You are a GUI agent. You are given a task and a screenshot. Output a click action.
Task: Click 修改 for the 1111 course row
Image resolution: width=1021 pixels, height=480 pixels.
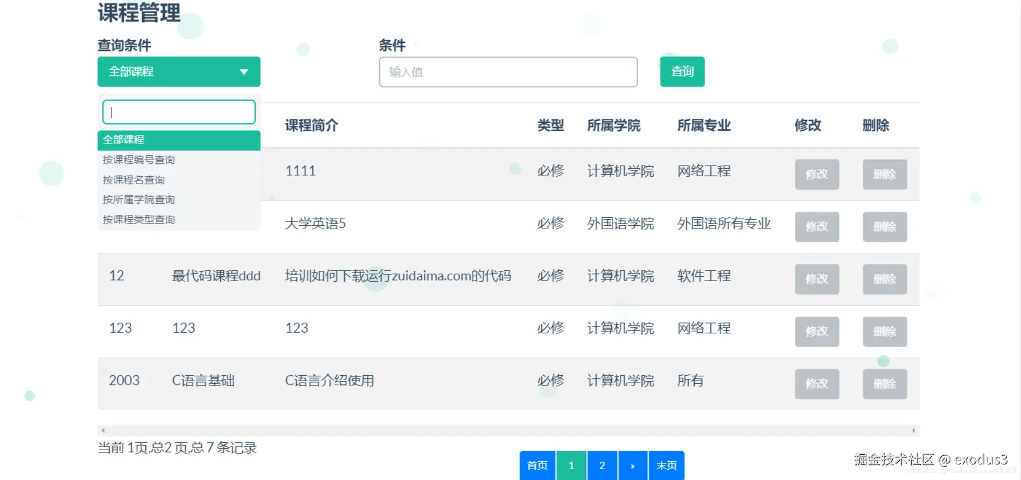817,174
